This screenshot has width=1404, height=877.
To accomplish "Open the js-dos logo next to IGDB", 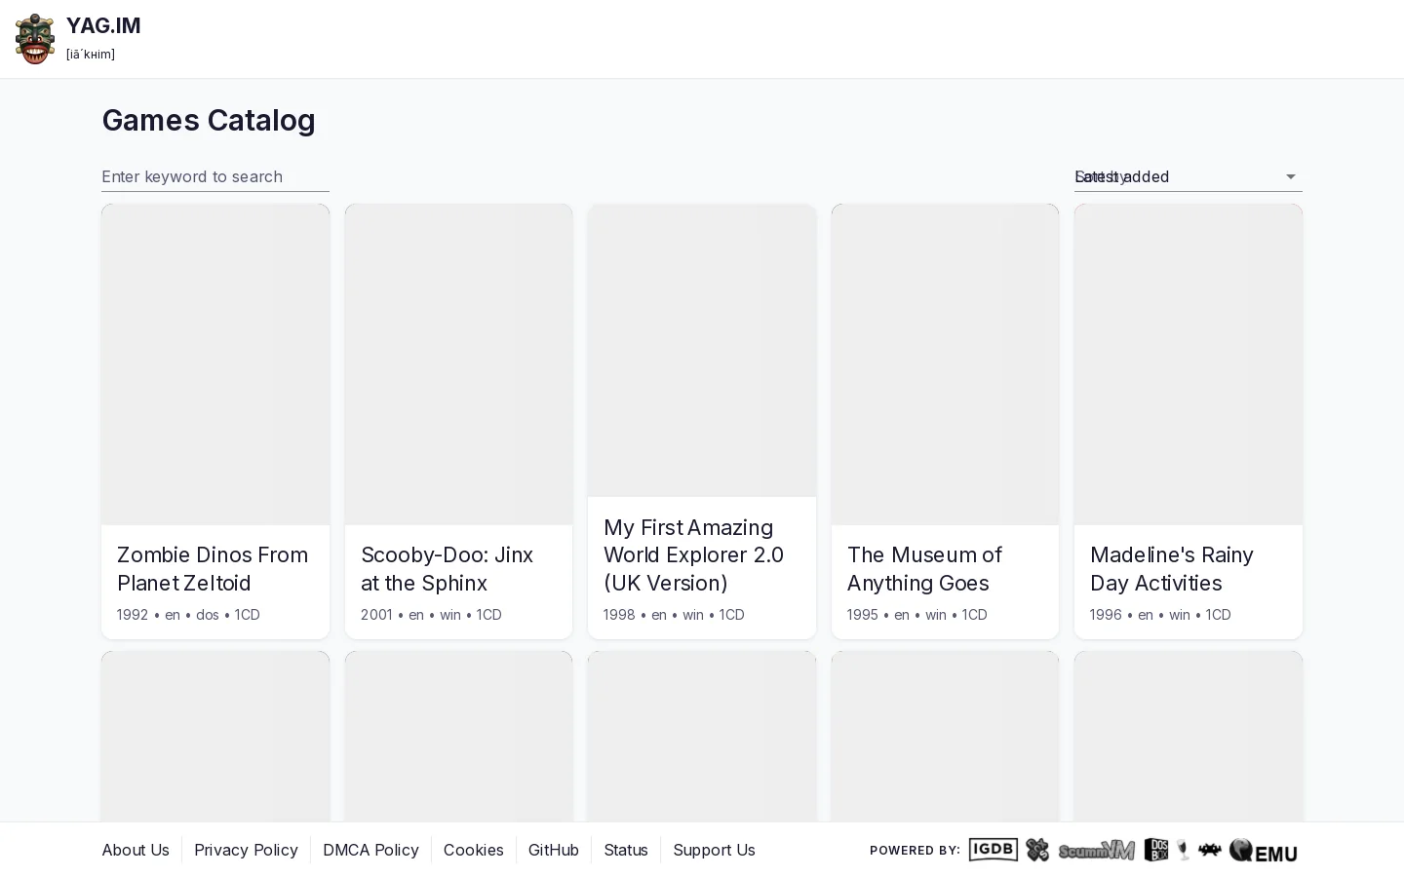I will click(x=1037, y=850).
